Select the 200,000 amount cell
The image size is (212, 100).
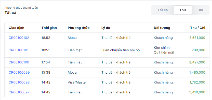tap(198, 50)
